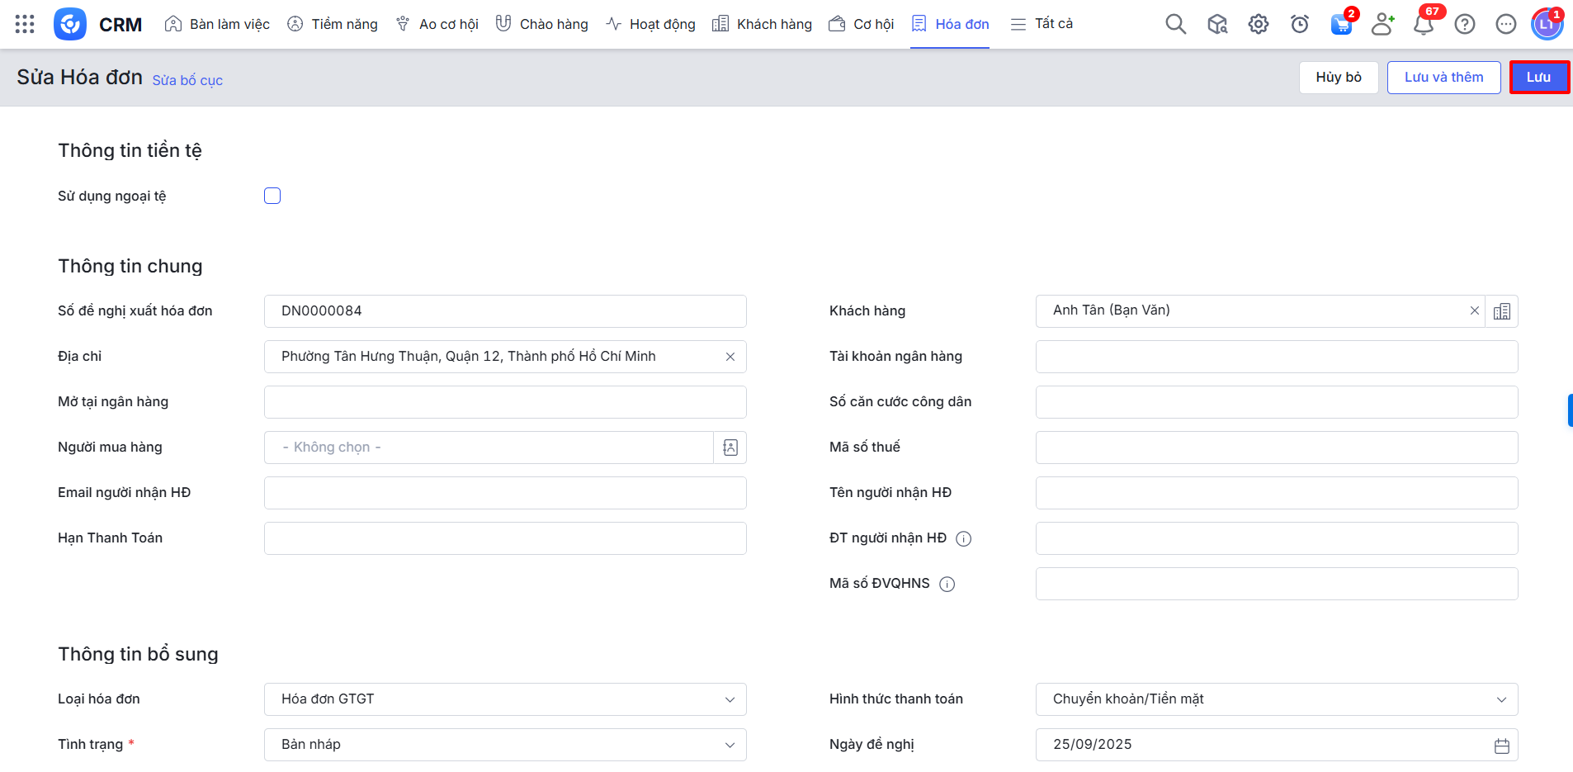
Task: Open contact picker for Người mua hàng
Action: (730, 448)
